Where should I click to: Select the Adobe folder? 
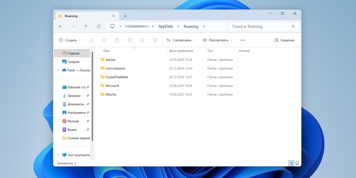[x=108, y=60]
